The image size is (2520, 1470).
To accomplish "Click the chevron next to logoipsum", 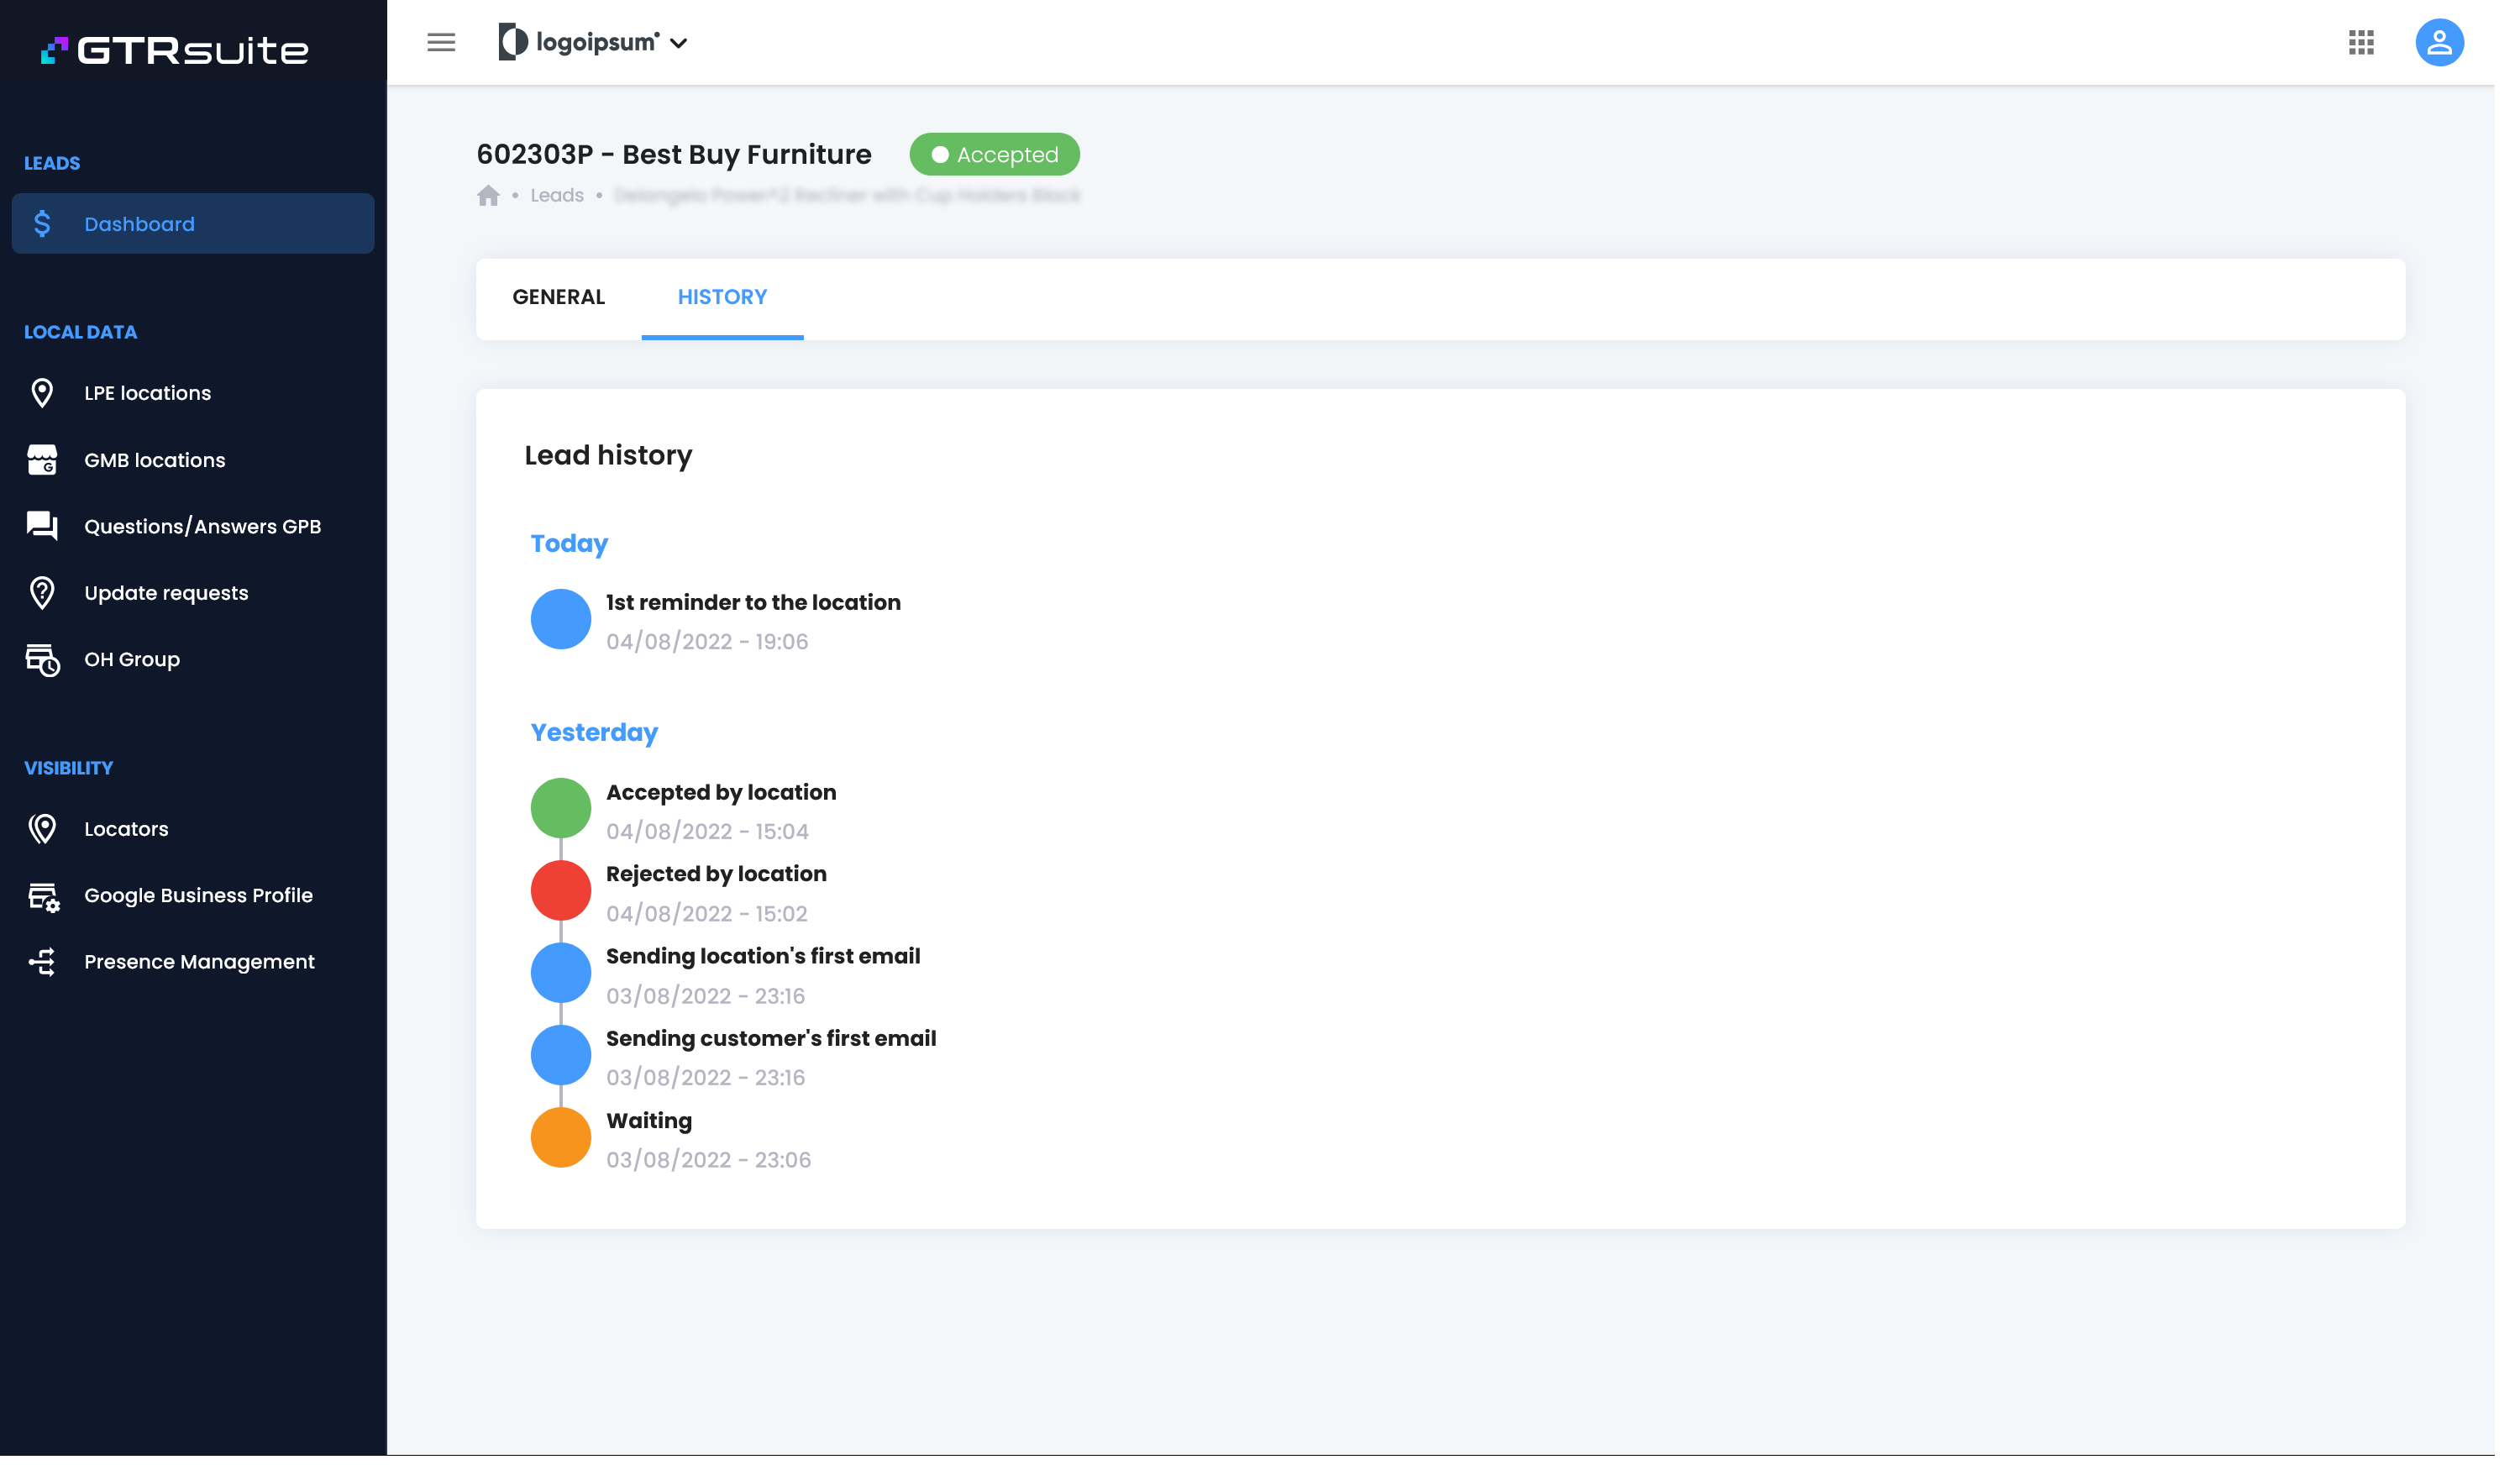I will (x=679, y=43).
